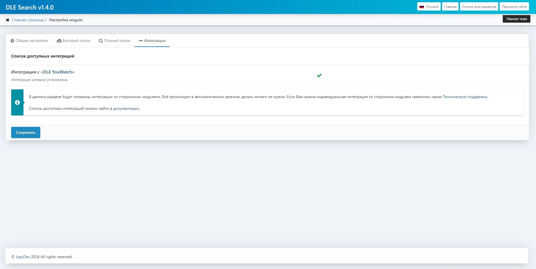Open the Техническую поддержку link
536x269 pixels.
tap(465, 97)
